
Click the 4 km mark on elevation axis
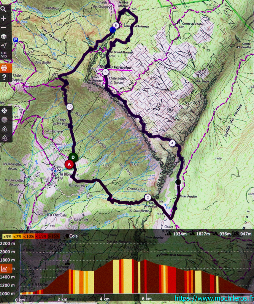click(x=105, y=299)
